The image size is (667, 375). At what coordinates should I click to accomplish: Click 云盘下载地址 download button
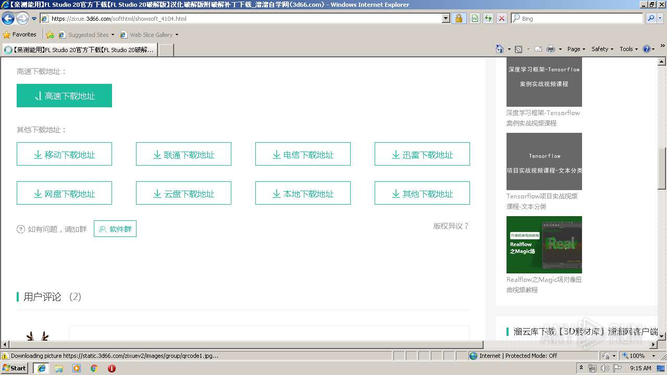click(x=183, y=193)
